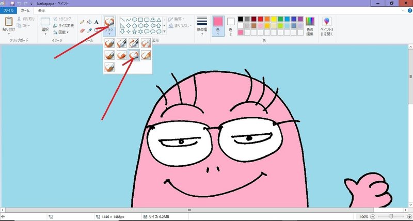Image resolution: width=413 pixels, height=221 pixels.
Task: Pick the Oval shape
Action: 134,20
